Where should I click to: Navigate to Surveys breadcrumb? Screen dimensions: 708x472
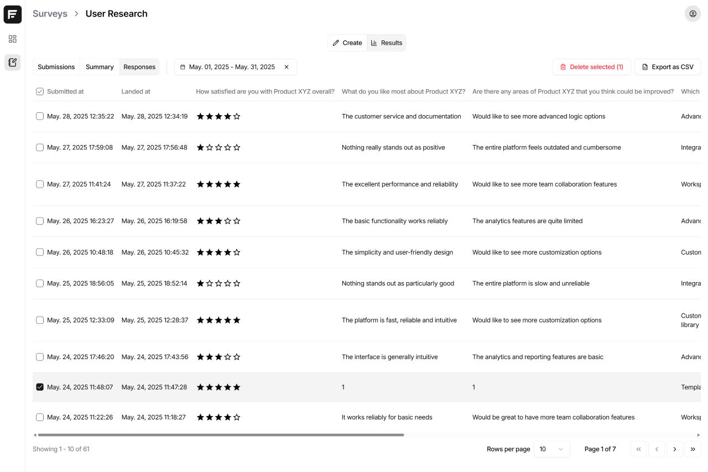[x=50, y=14]
